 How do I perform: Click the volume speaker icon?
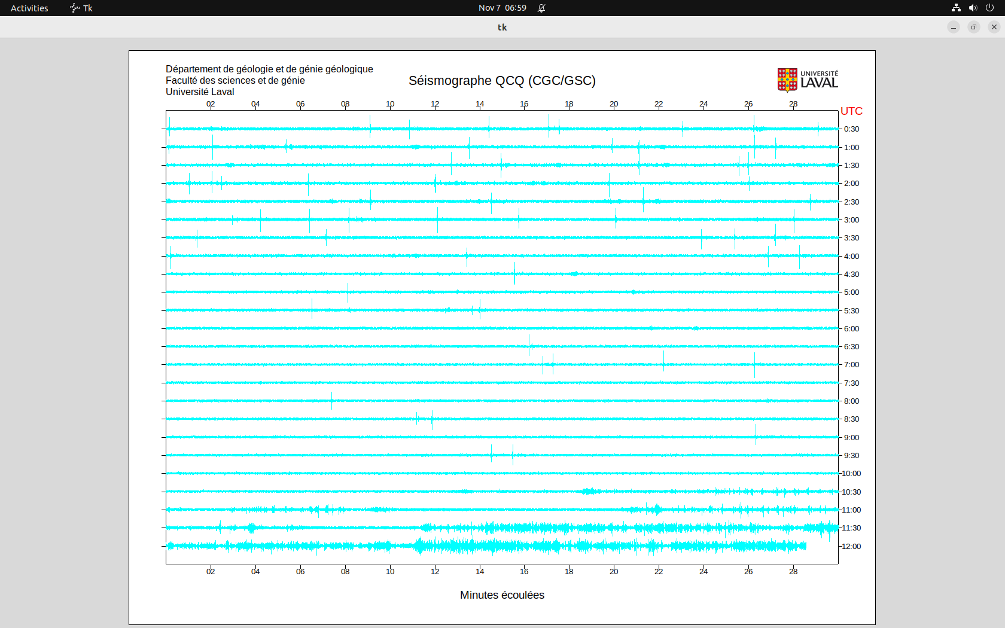pos(973,8)
